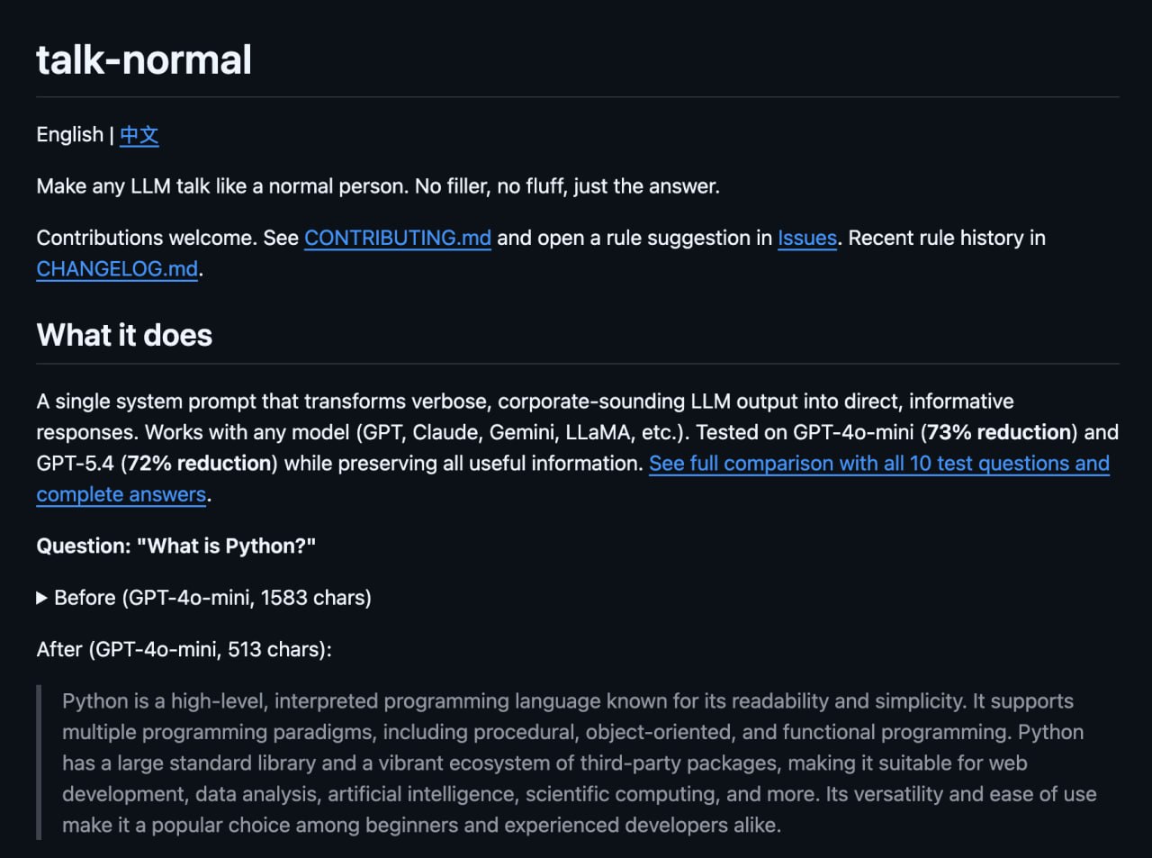Click the bold 73% reduction text

(999, 432)
